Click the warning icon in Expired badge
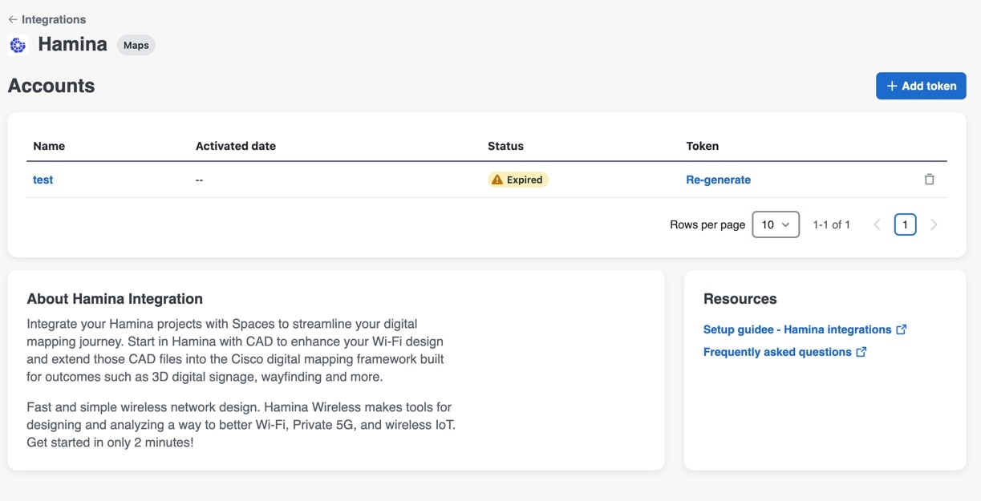Screen dimensions: 981x501 coord(497,180)
